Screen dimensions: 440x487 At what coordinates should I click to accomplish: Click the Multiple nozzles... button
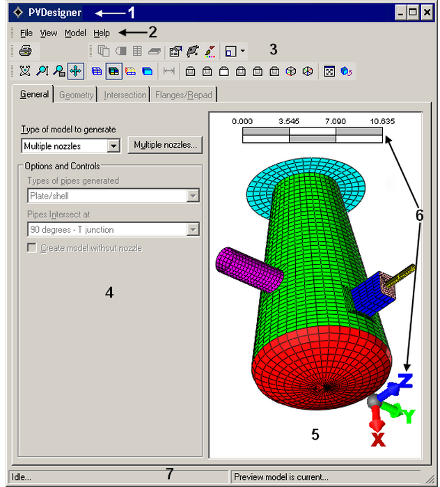pos(165,145)
